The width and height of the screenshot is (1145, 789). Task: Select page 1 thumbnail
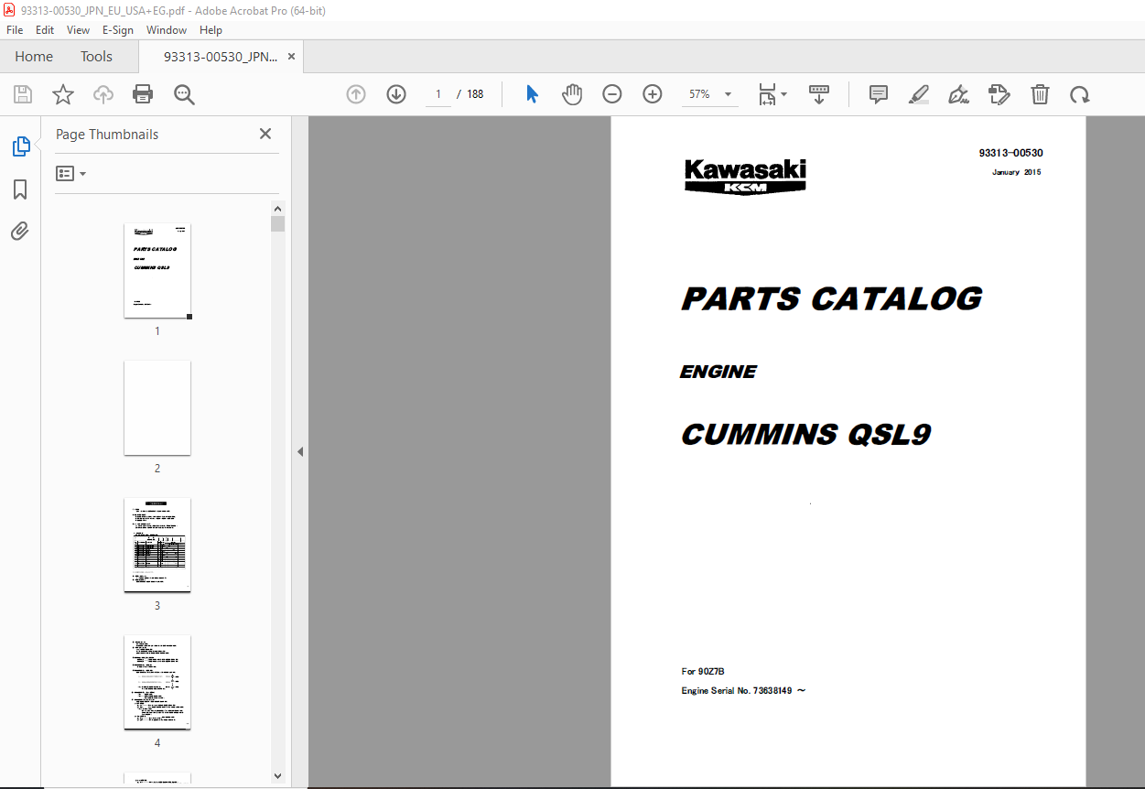[x=157, y=271]
